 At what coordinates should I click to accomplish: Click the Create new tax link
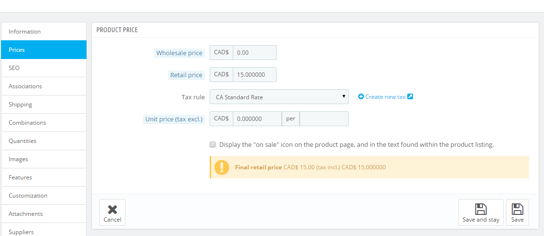click(x=385, y=97)
